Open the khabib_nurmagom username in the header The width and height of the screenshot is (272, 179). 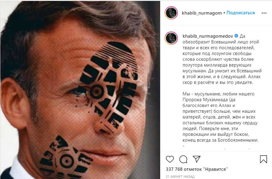pyautogui.click(x=202, y=13)
